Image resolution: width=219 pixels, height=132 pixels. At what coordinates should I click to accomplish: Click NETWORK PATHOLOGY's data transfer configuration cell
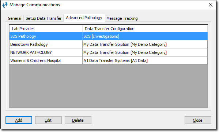(x=145, y=52)
